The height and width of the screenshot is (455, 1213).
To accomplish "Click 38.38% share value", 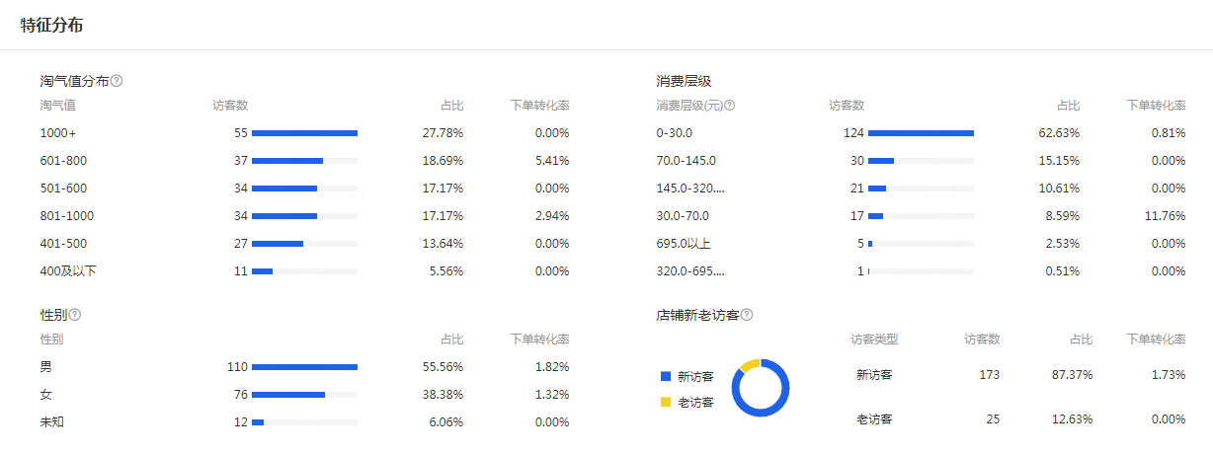I will coord(443,394).
